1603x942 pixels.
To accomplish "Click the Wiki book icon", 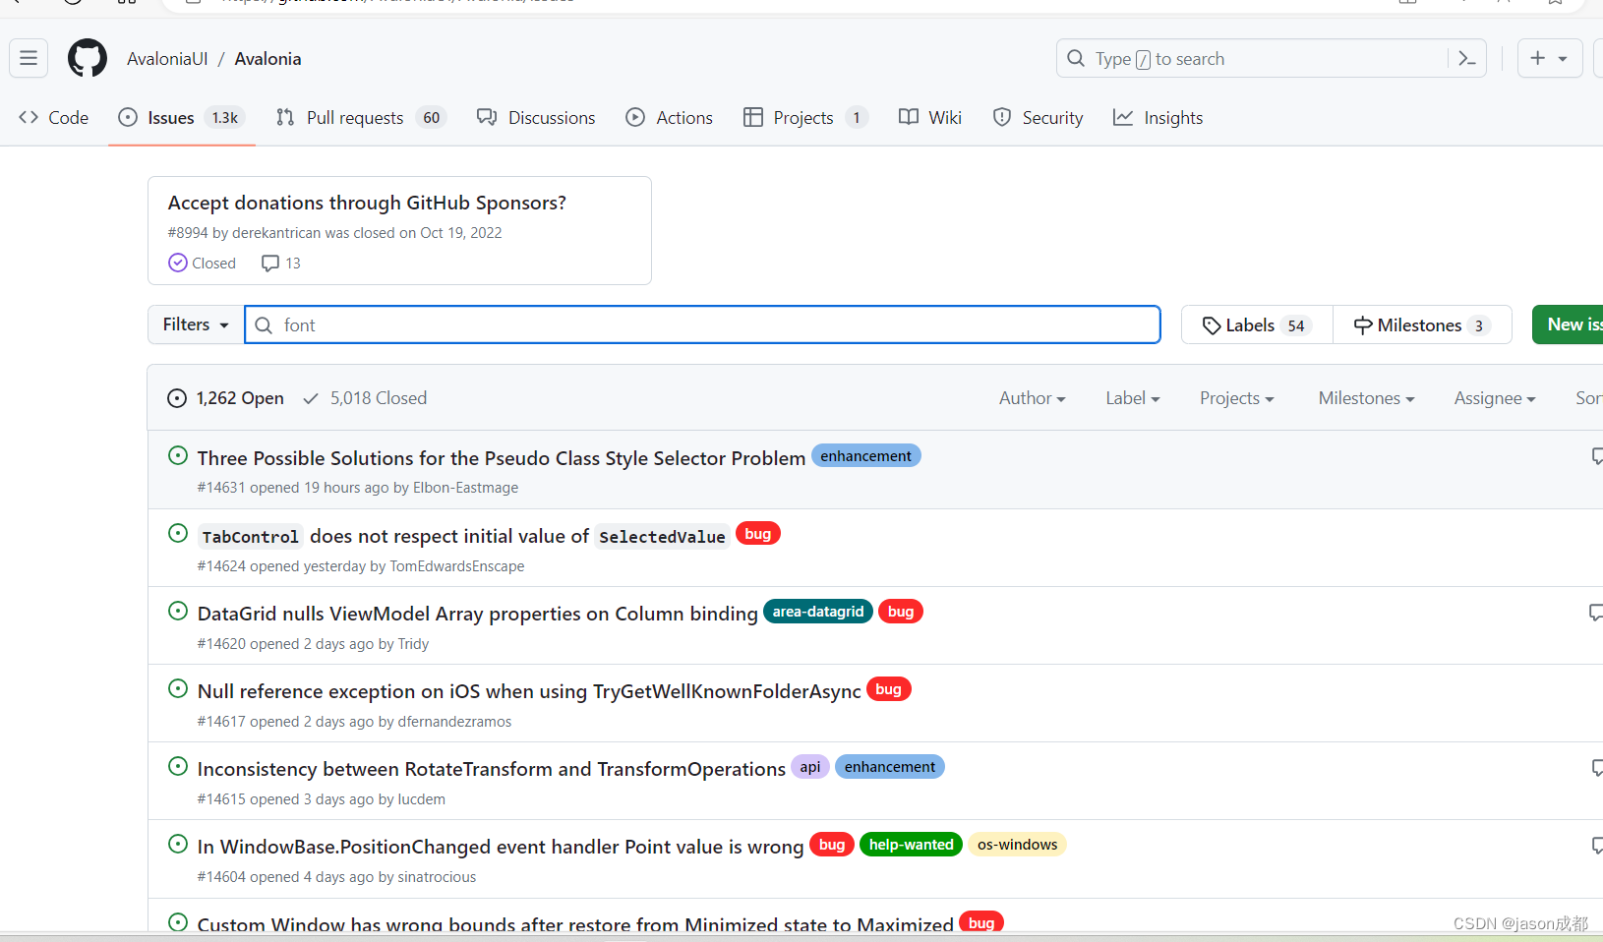I will coord(909,117).
